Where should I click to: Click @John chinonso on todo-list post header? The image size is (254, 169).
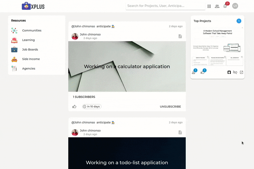tap(83, 122)
